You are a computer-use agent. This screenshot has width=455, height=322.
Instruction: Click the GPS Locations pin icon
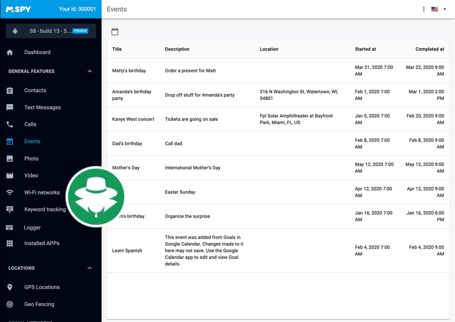10,287
